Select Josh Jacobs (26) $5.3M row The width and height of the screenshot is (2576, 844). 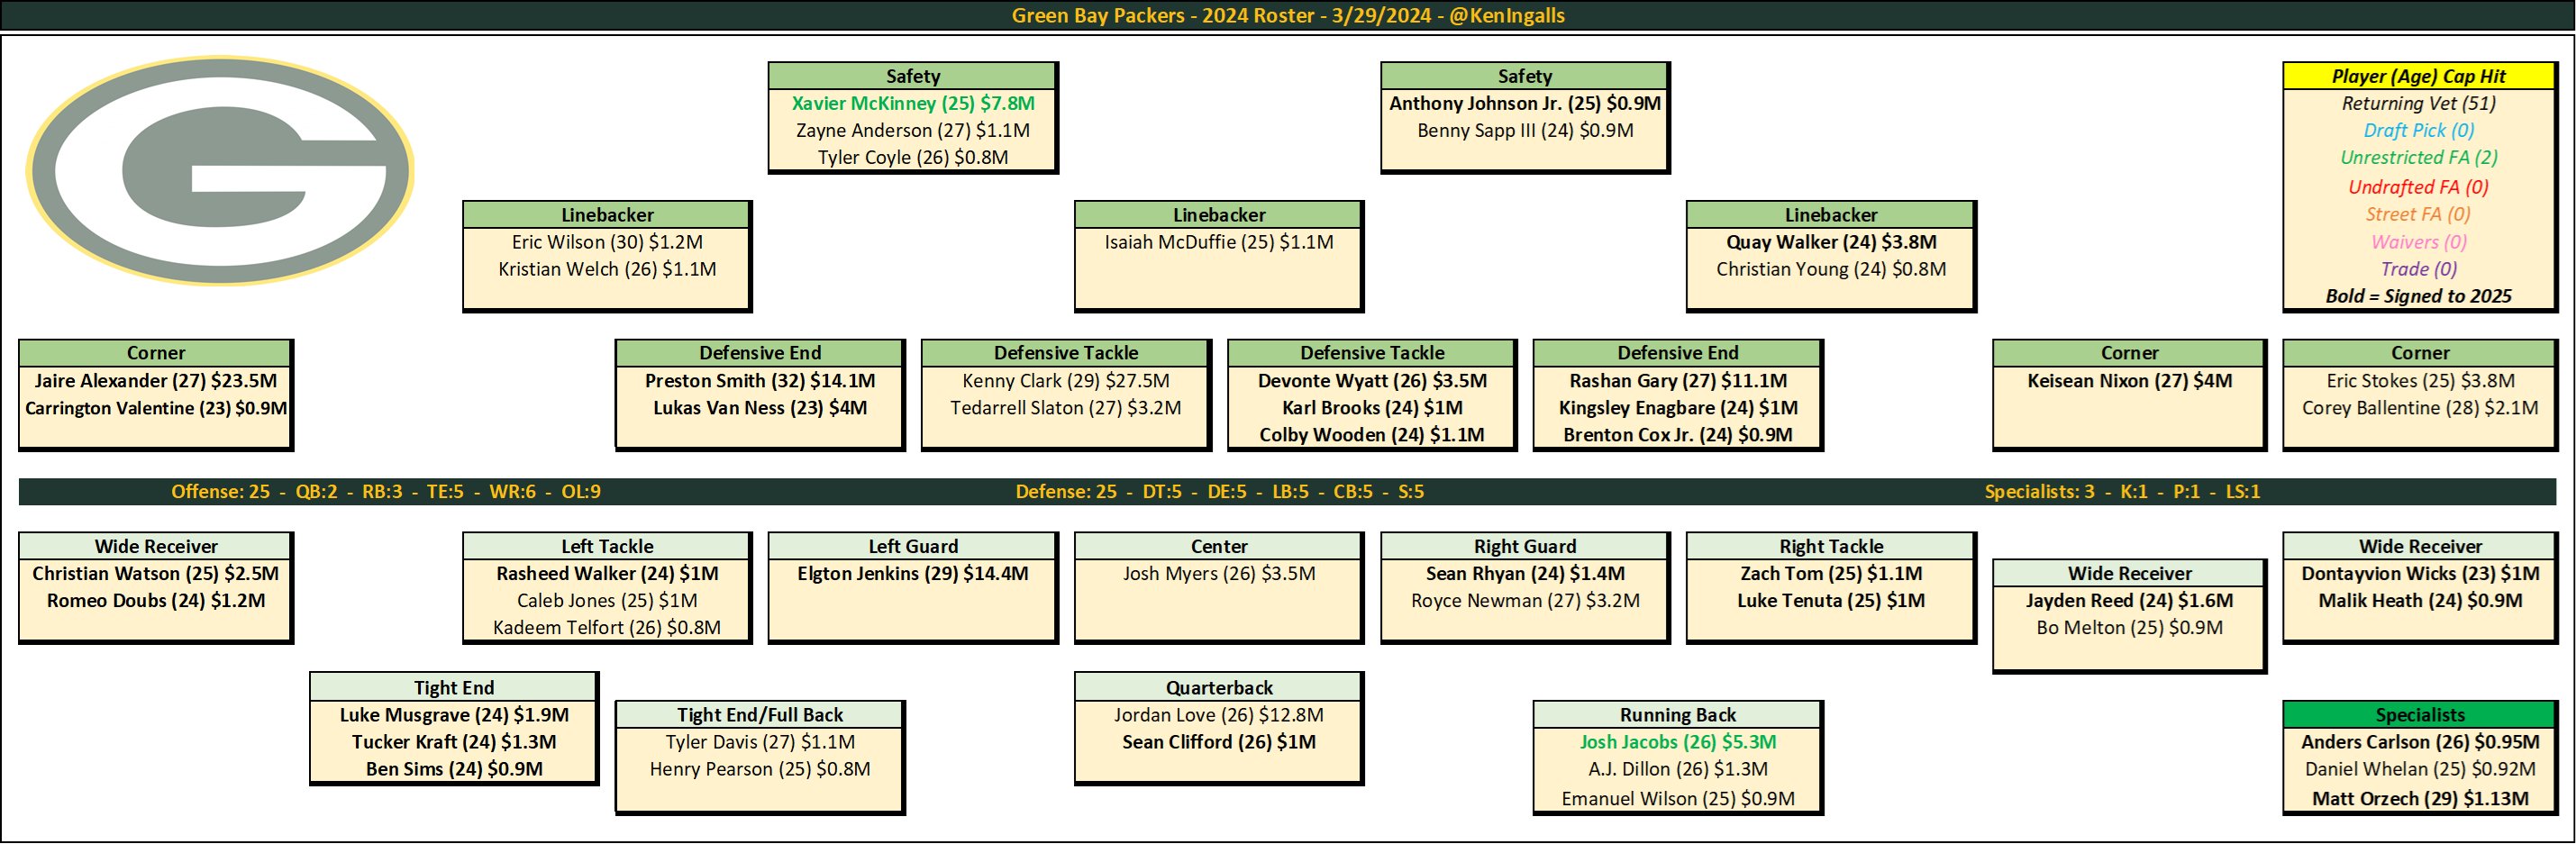pos(1678,743)
